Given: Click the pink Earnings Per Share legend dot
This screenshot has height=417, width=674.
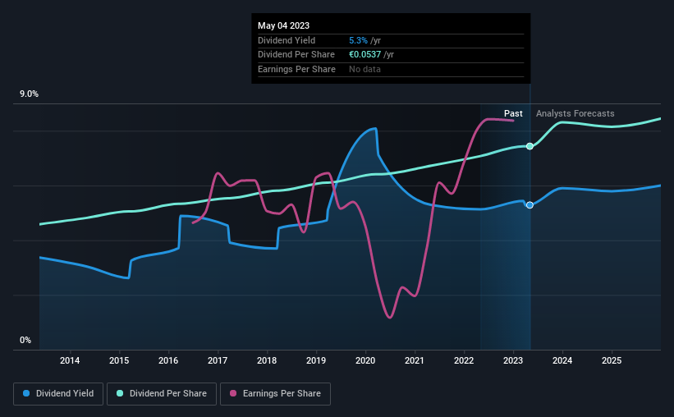Looking at the screenshot, I should pyautogui.click(x=233, y=393).
